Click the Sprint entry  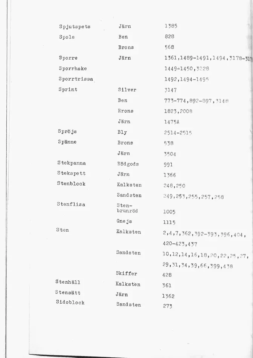(68, 89)
